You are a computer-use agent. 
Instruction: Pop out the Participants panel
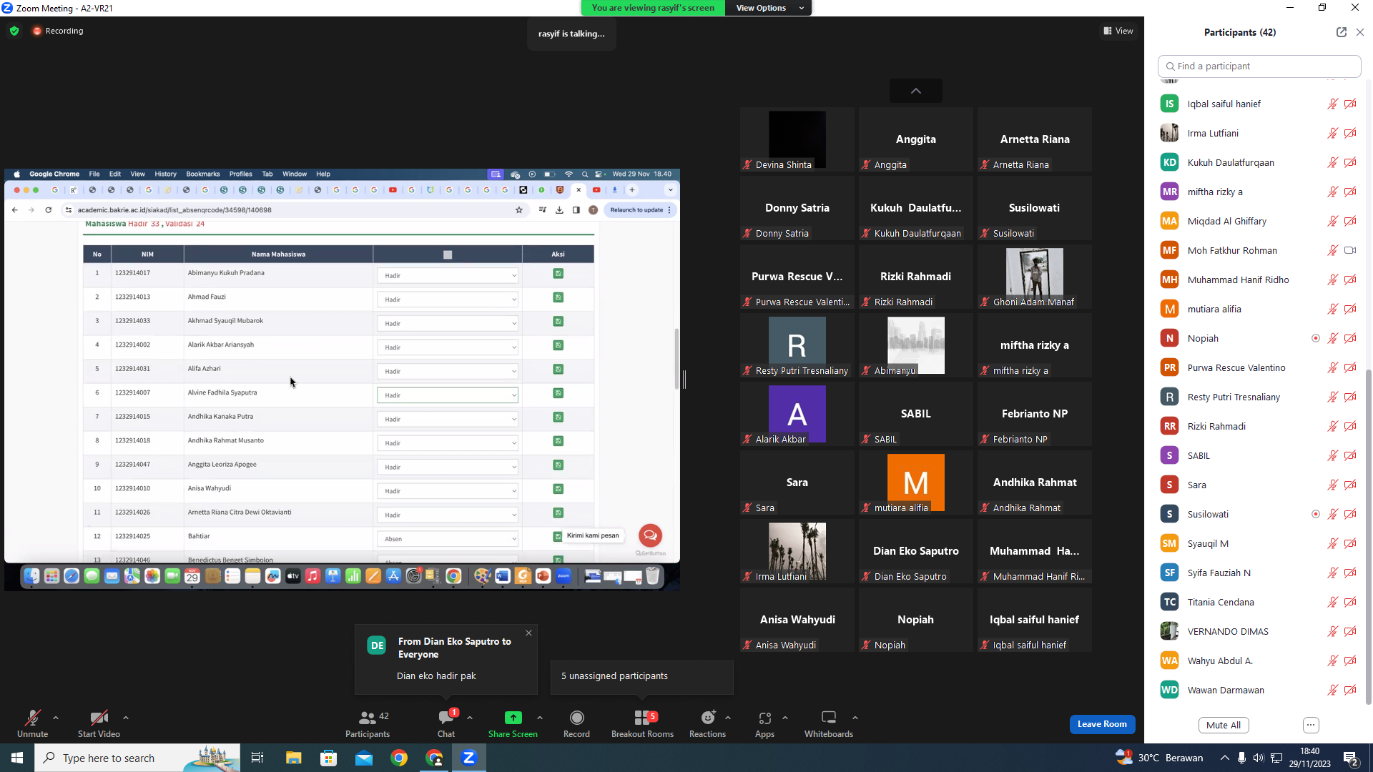[1342, 32]
